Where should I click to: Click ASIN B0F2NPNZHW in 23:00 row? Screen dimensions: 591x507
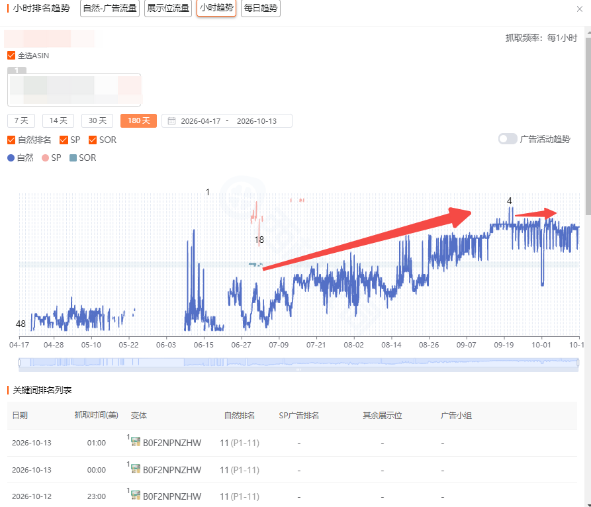pyautogui.click(x=172, y=496)
